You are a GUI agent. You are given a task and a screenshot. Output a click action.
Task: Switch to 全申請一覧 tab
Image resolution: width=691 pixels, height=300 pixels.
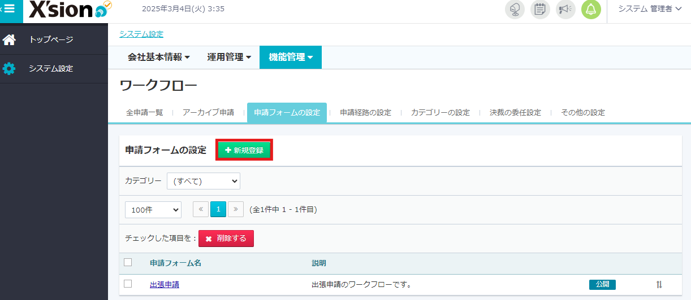point(145,113)
